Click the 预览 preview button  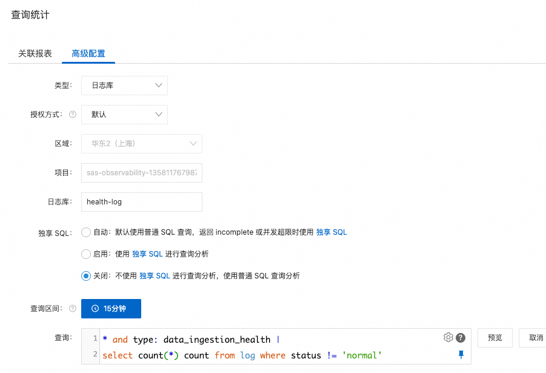pyautogui.click(x=495, y=337)
